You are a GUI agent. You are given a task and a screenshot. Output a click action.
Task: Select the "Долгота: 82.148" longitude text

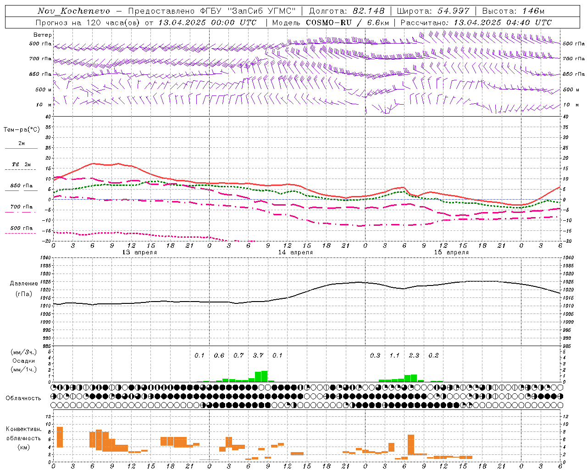tap(347, 11)
